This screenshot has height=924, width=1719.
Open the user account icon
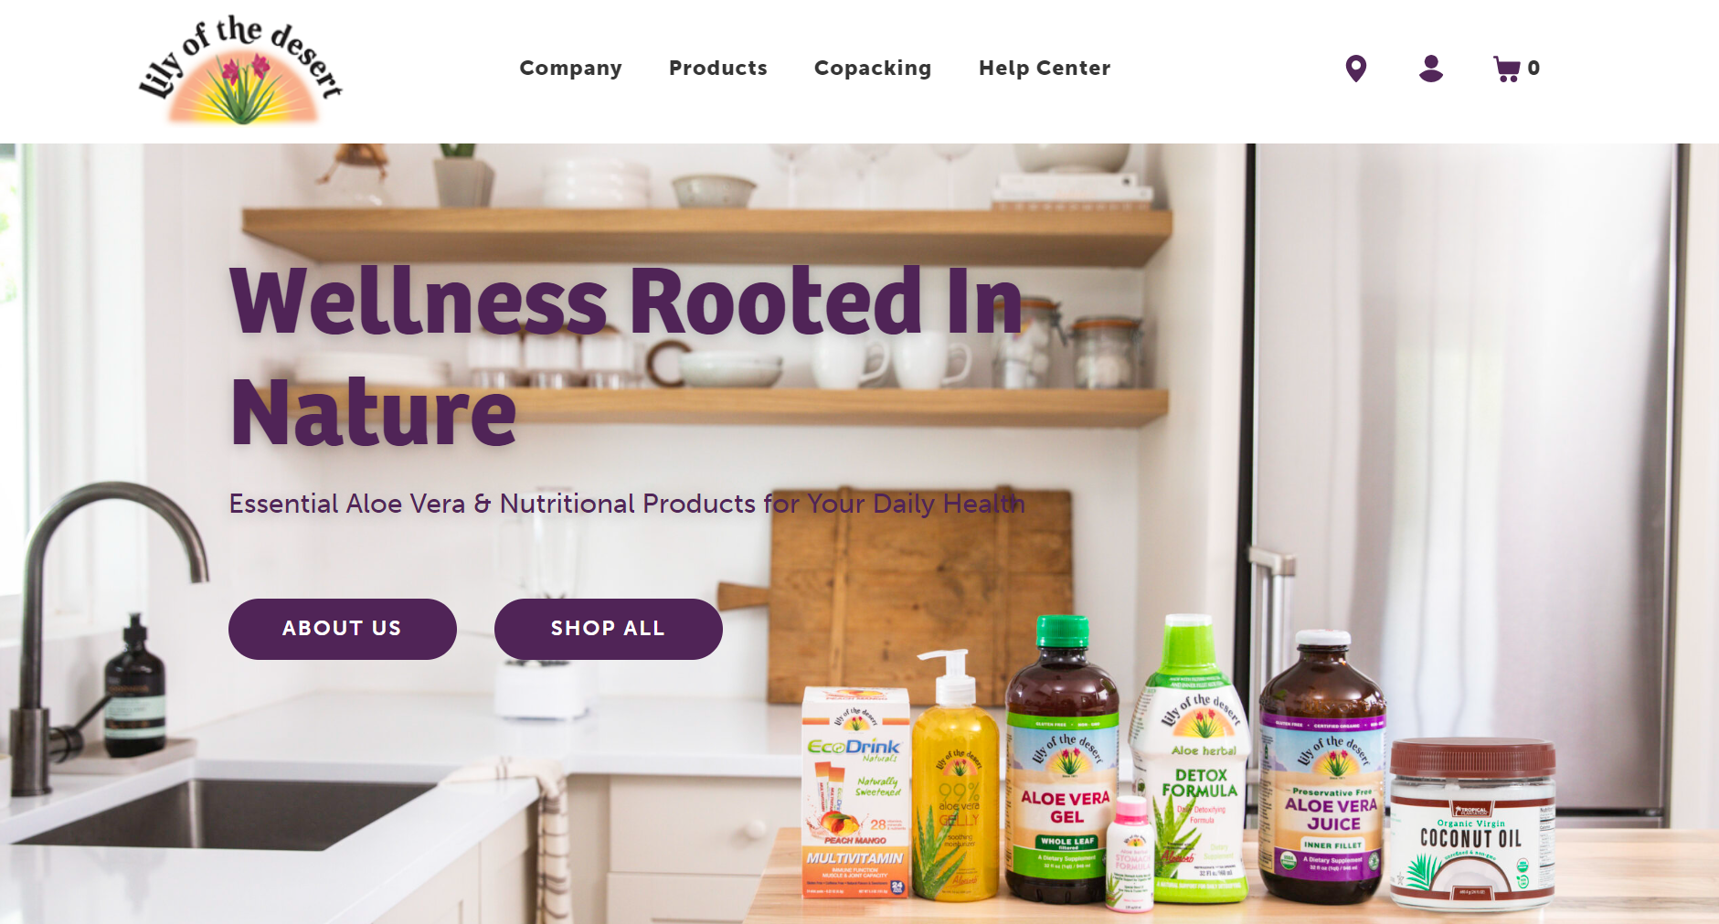[x=1431, y=69]
